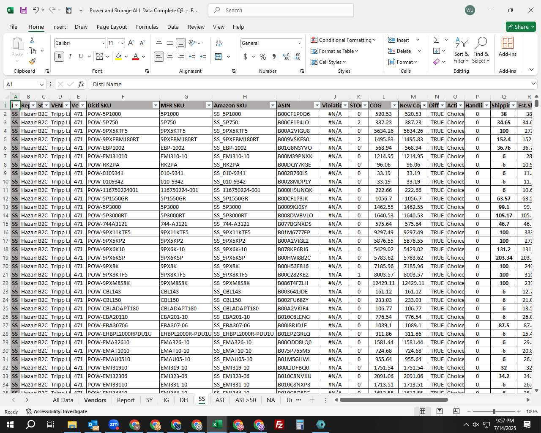Click Cell Styles
This screenshot has height=433, width=541.
coord(328,62)
